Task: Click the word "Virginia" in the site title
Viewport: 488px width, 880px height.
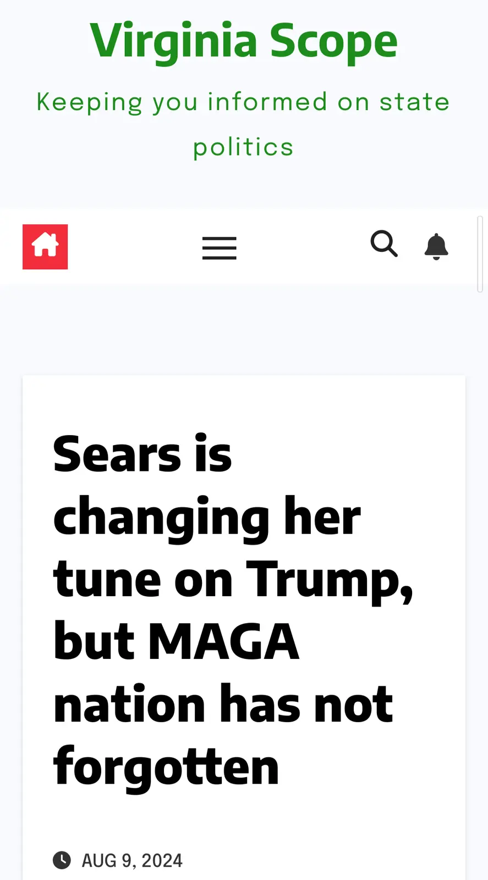Action: point(174,41)
